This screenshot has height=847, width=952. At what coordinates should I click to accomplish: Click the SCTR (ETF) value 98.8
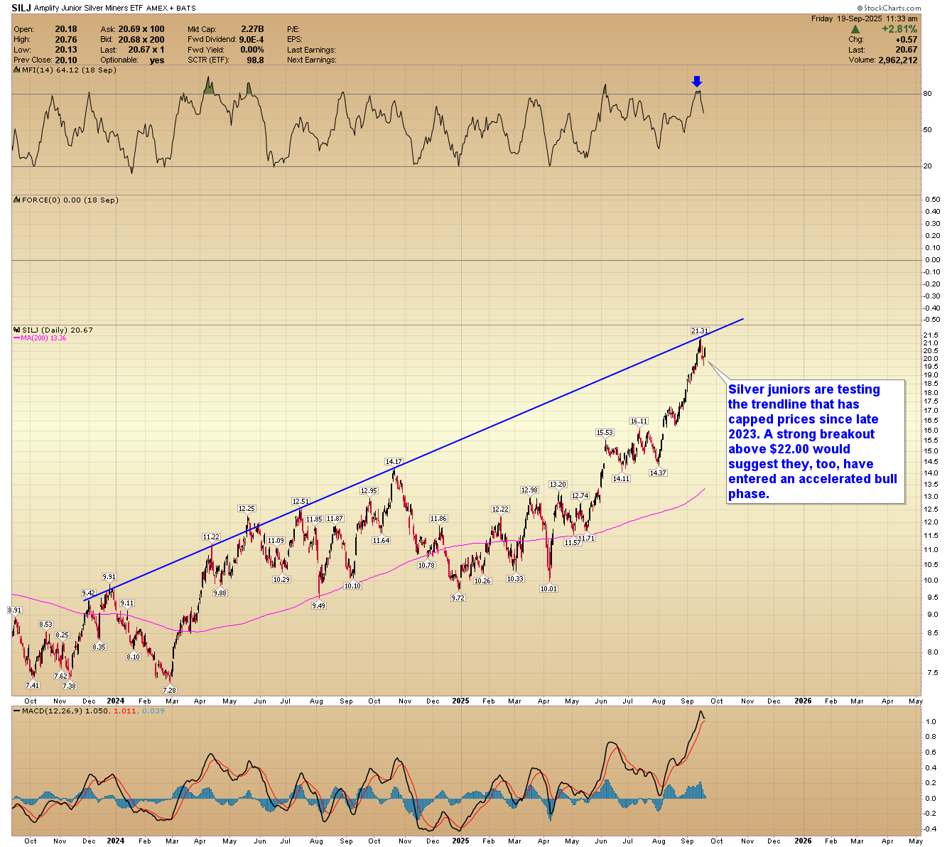coord(255,60)
